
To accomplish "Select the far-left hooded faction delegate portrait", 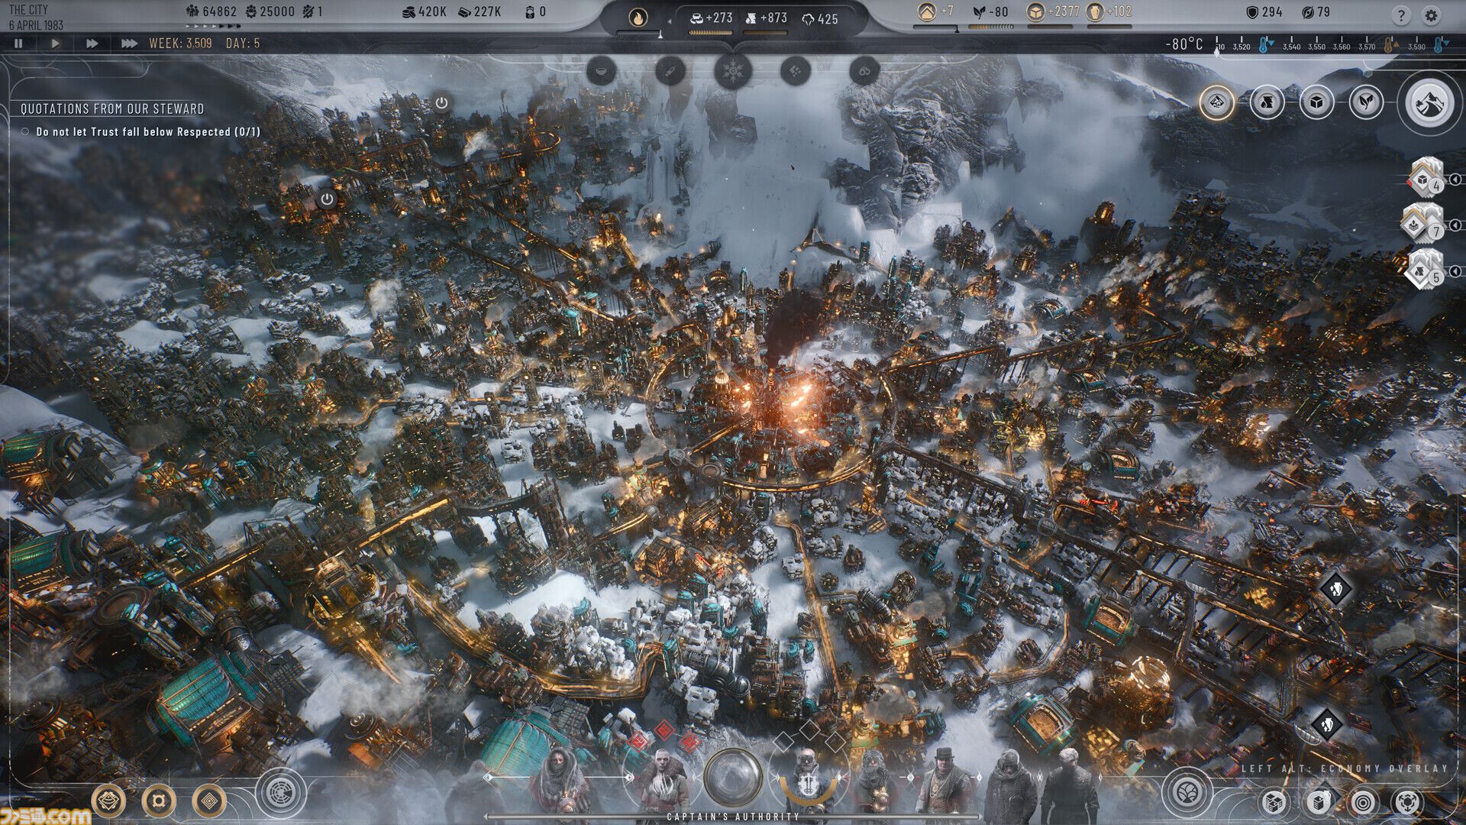I will click(560, 781).
